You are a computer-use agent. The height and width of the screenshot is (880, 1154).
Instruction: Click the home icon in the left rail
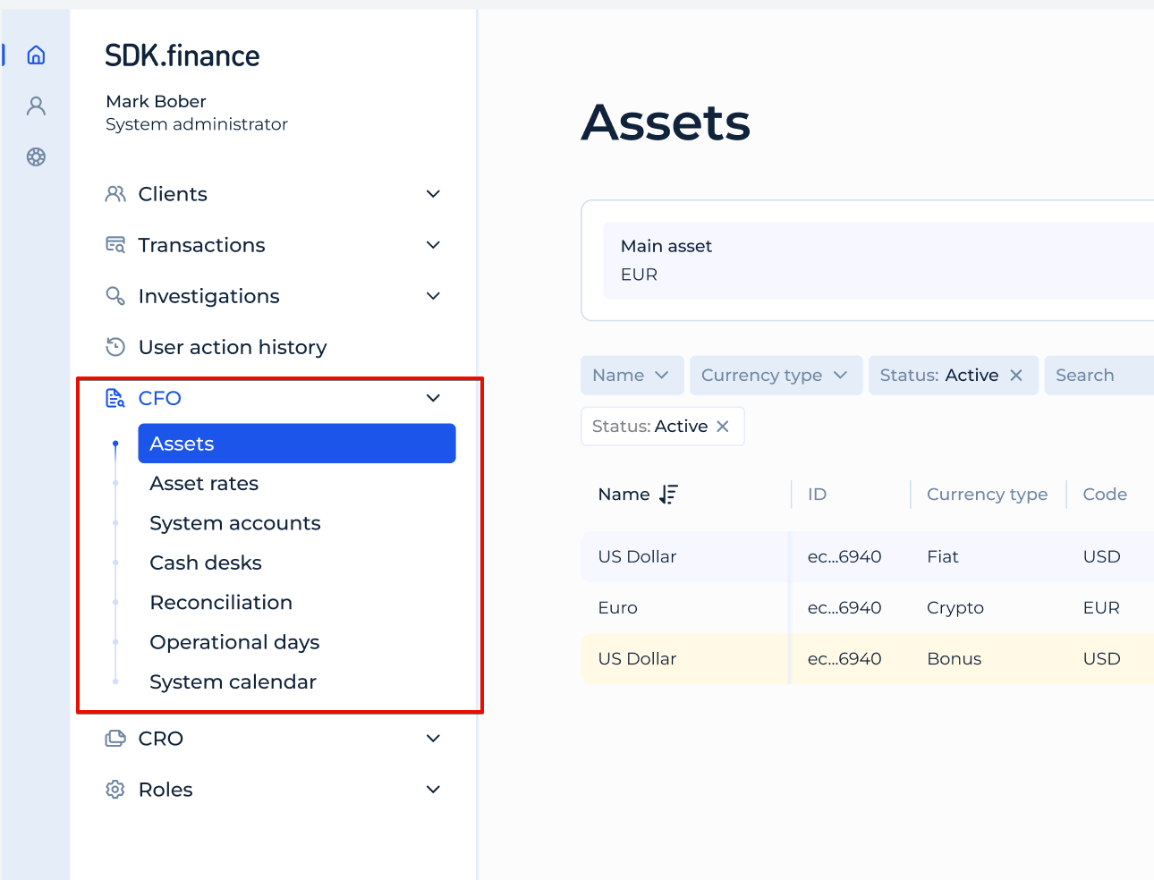pos(36,55)
